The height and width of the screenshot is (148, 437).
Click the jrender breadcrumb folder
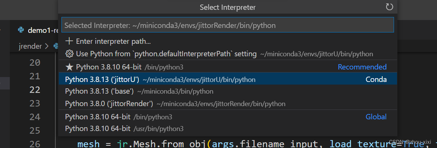click(x=30, y=46)
